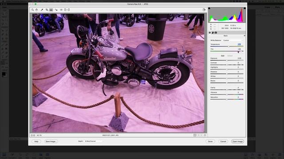Select the Crop tool

(47, 10)
